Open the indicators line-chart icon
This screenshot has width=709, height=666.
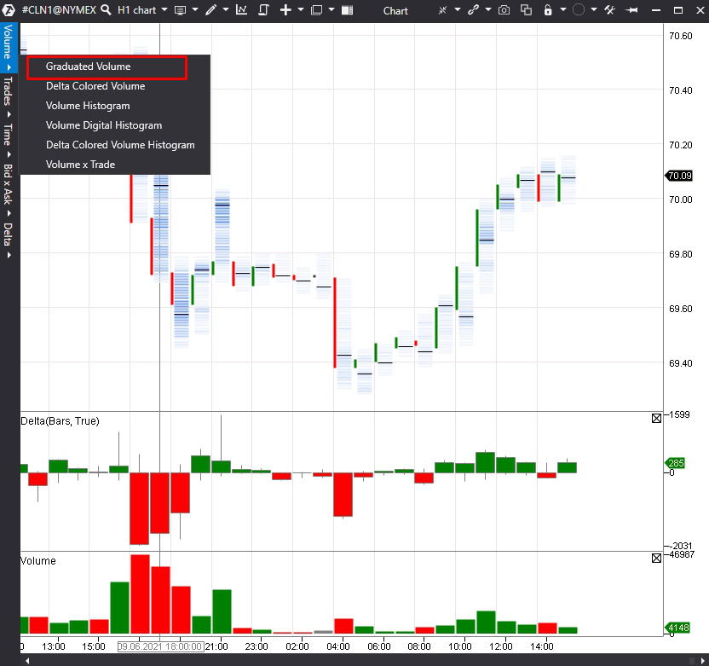tap(242, 10)
